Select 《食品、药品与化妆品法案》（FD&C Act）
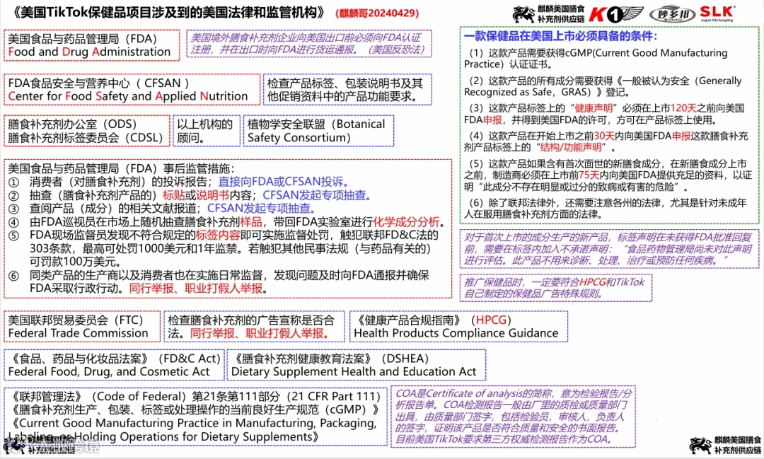Screen dimensions: 764x459 pos(114,359)
